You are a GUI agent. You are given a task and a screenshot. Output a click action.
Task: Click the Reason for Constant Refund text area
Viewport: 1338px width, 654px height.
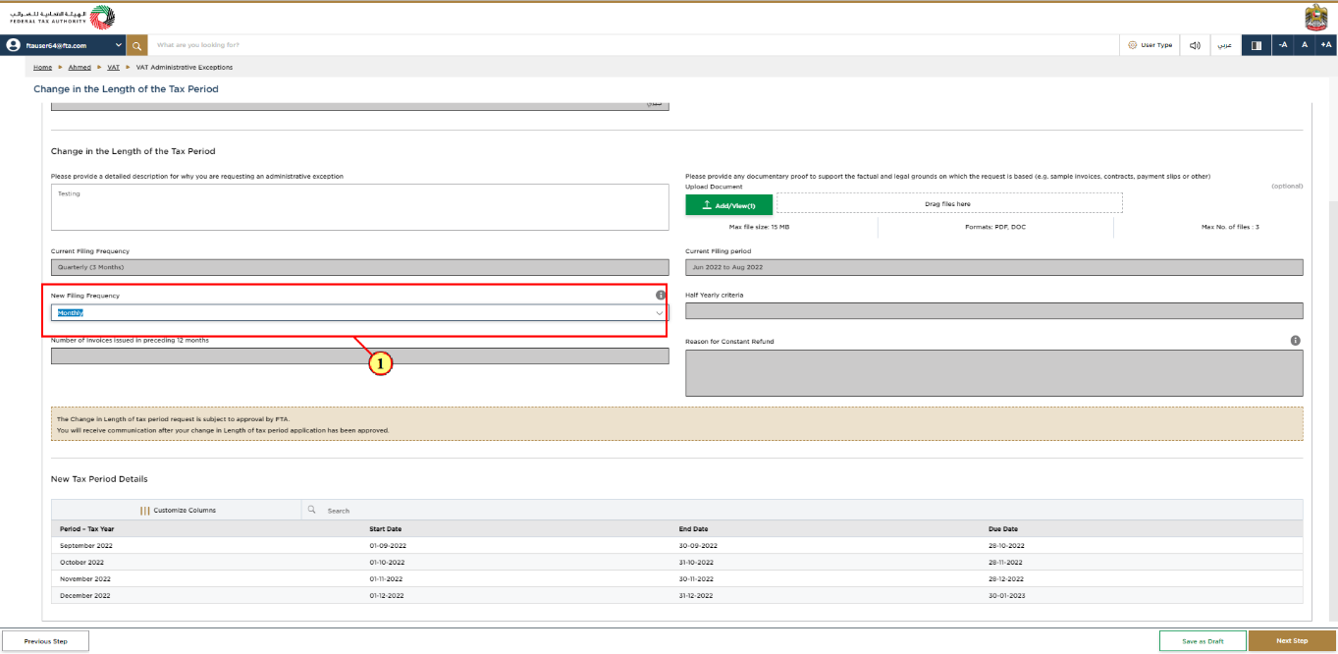pyautogui.click(x=994, y=373)
